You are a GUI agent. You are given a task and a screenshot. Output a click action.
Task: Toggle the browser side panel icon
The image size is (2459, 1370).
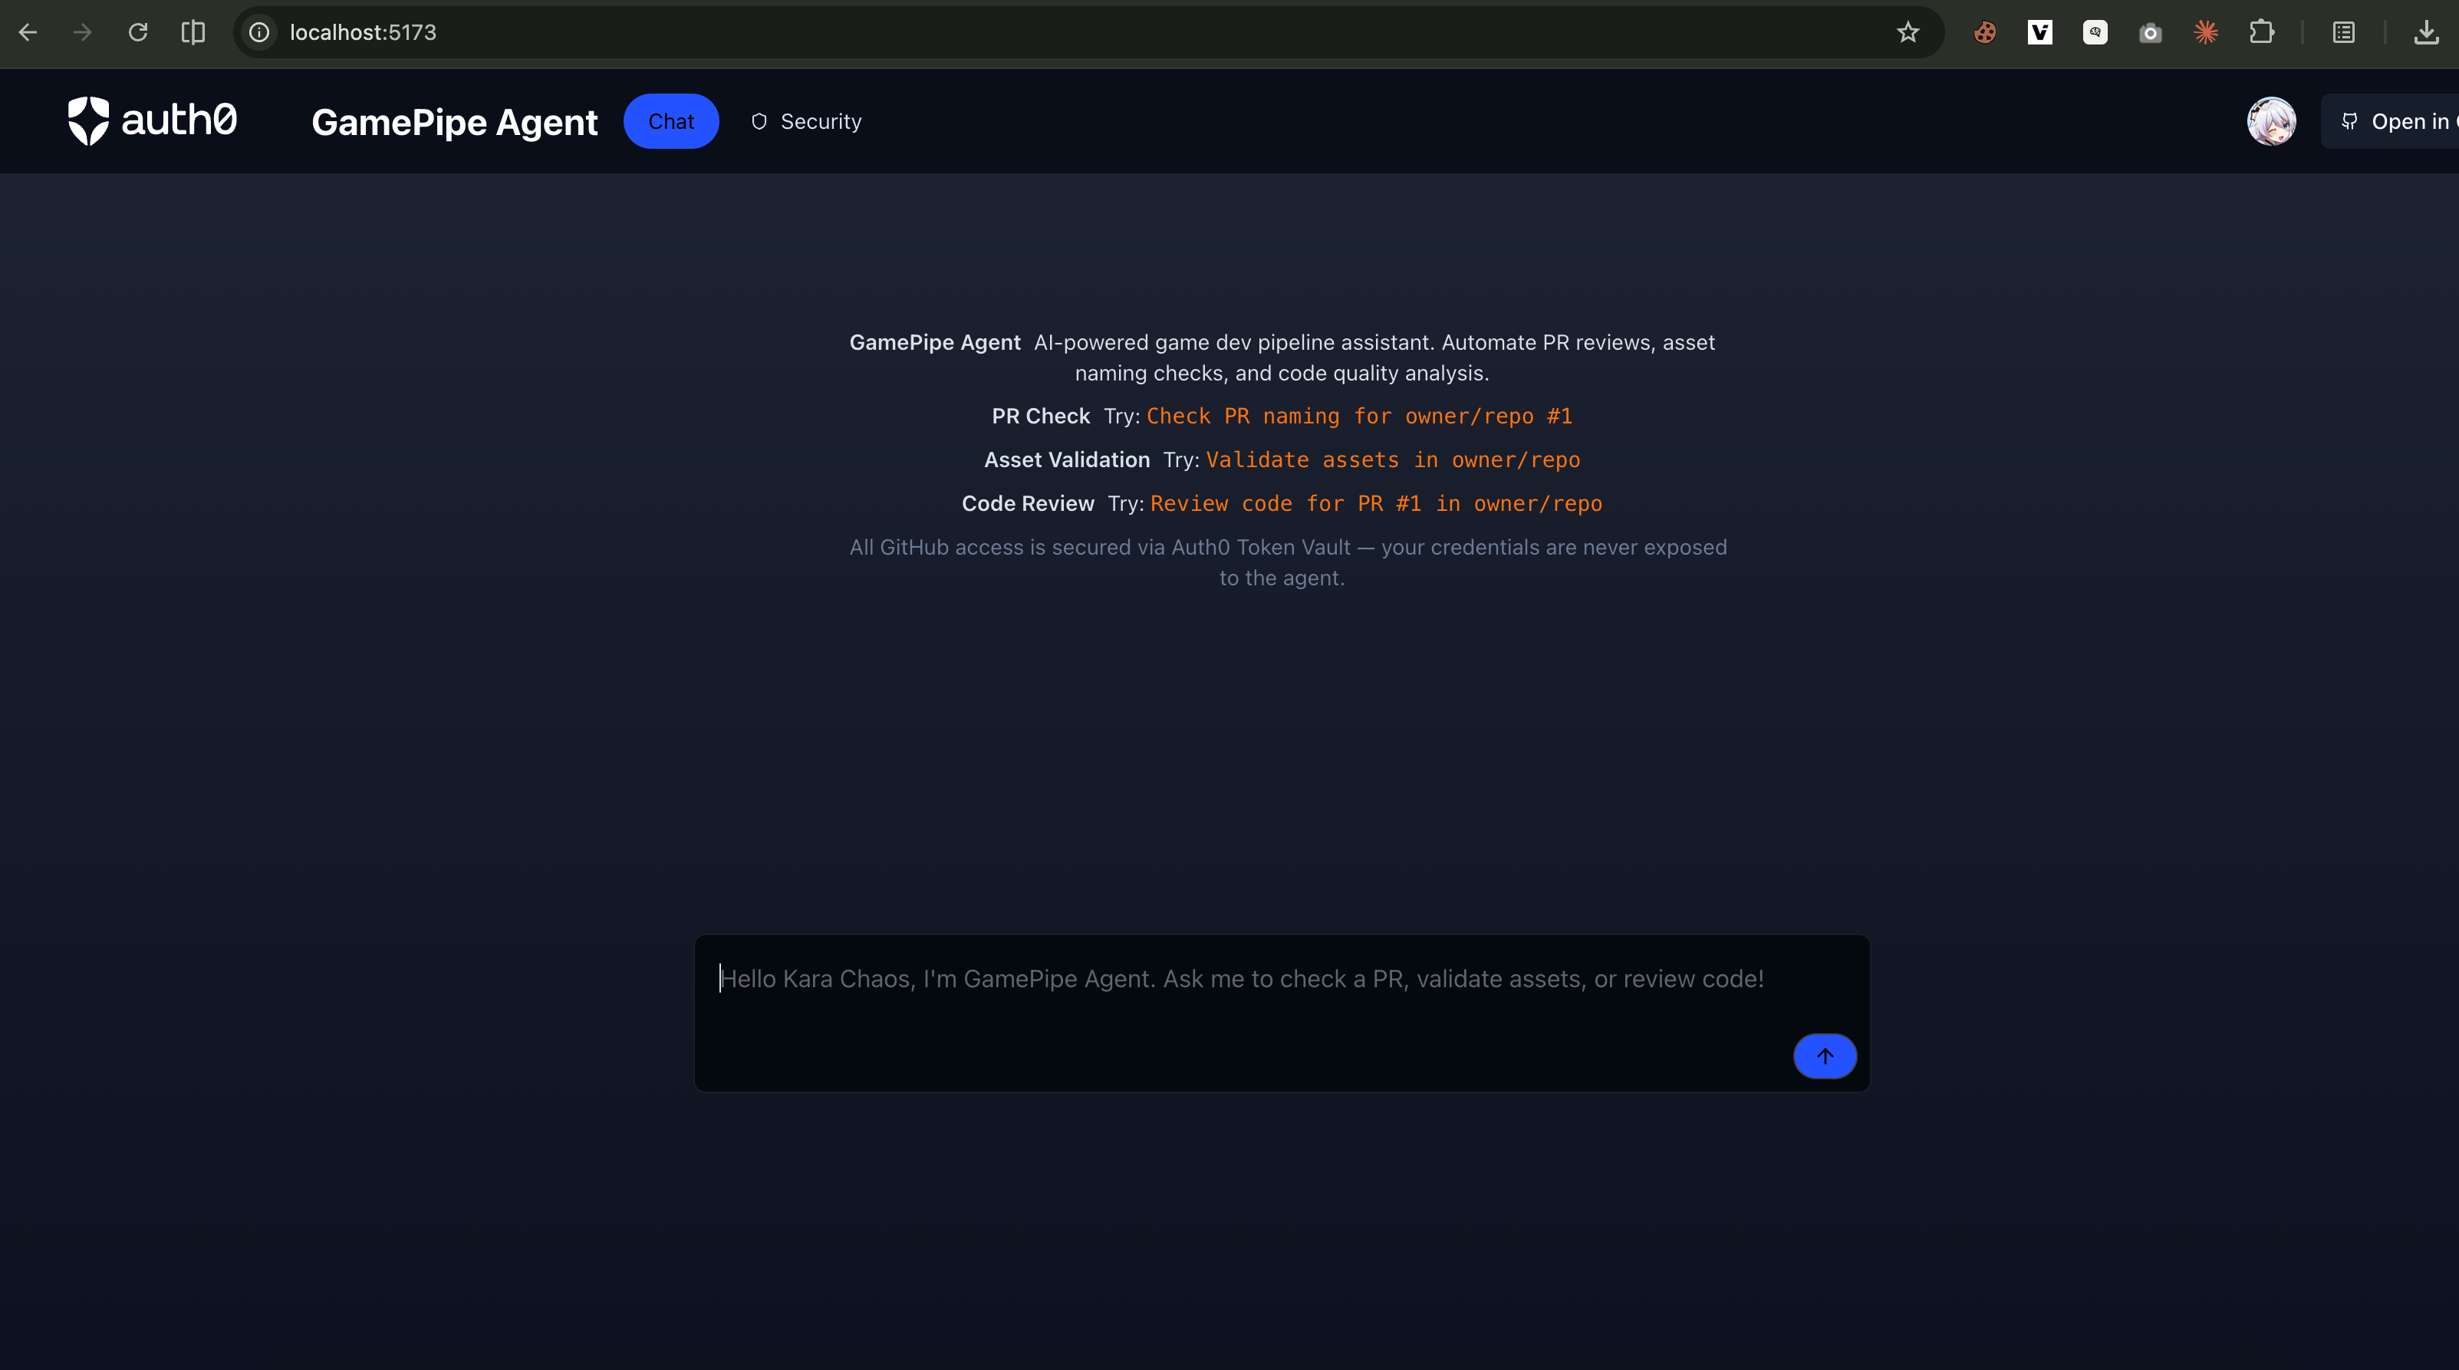pyautogui.click(x=193, y=32)
